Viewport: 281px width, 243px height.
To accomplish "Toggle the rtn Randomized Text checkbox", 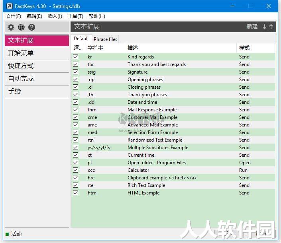I will click(x=76, y=140).
